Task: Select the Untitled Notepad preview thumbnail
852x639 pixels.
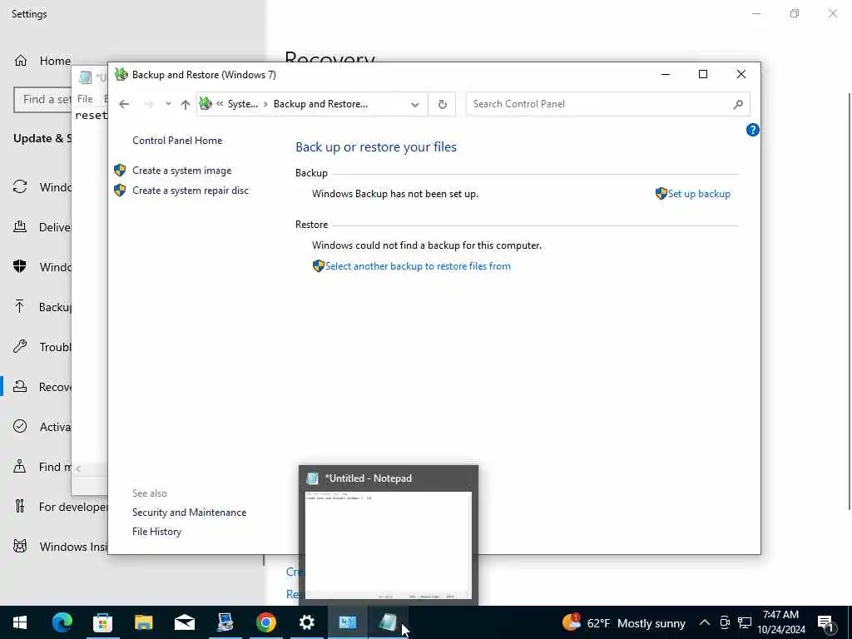Action: click(389, 544)
